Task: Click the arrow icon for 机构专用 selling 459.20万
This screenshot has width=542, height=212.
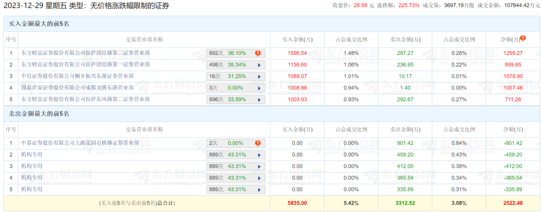Action: click(x=259, y=155)
